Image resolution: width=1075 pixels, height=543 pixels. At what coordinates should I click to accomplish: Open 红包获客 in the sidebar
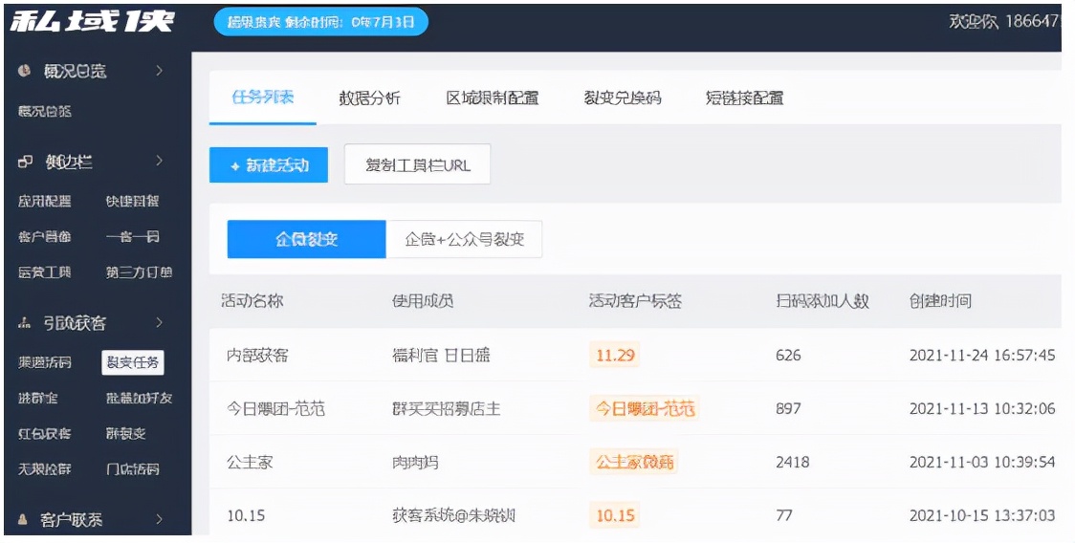pos(45,433)
